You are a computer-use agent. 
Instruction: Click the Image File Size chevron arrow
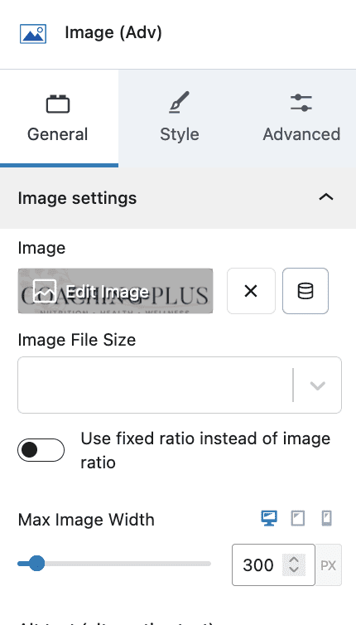[x=318, y=385]
